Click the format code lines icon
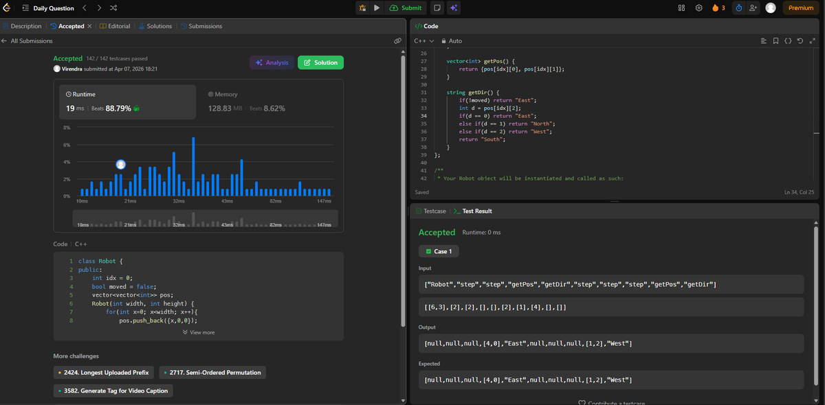The height and width of the screenshot is (405, 825). pyautogui.click(x=763, y=41)
